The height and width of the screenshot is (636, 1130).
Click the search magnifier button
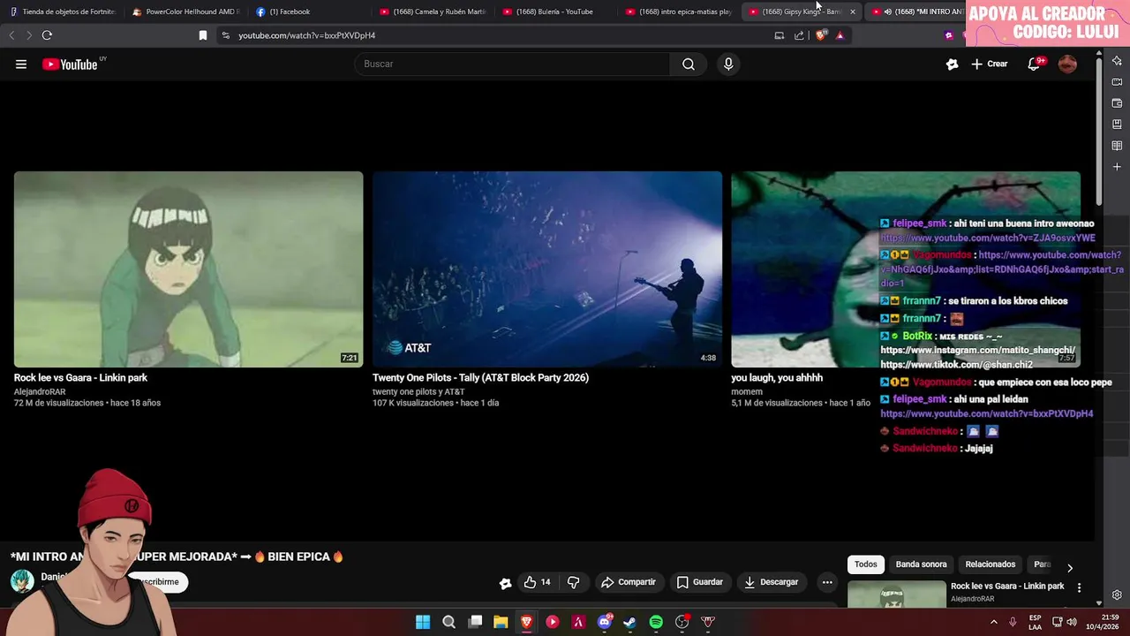[x=689, y=64]
